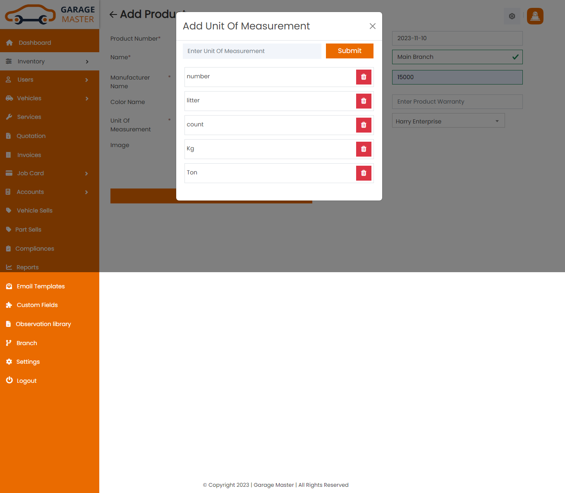Delete the 'litter' unit entry
Screen dimensions: 565x493
click(x=364, y=101)
